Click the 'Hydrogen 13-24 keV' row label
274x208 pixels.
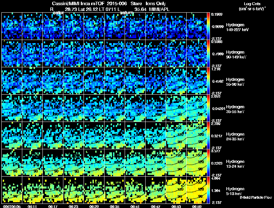235,164
